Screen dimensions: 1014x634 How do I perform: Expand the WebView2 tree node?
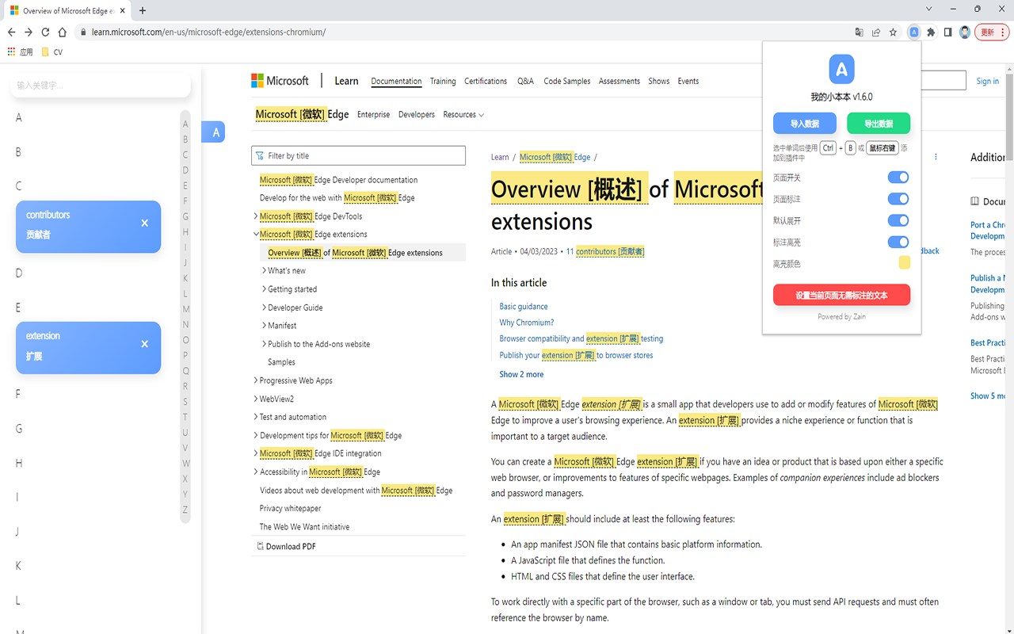pyautogui.click(x=256, y=399)
